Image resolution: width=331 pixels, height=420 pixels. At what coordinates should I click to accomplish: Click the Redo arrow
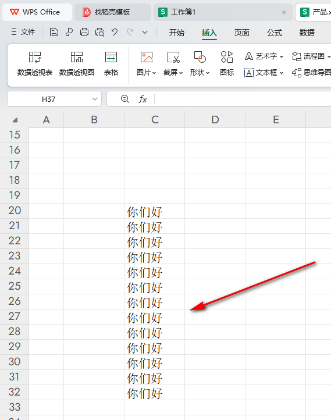click(130, 33)
